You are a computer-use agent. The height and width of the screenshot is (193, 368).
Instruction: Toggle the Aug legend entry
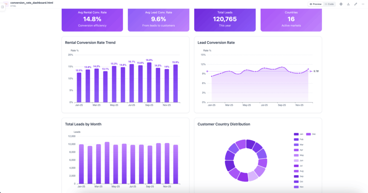point(299,171)
